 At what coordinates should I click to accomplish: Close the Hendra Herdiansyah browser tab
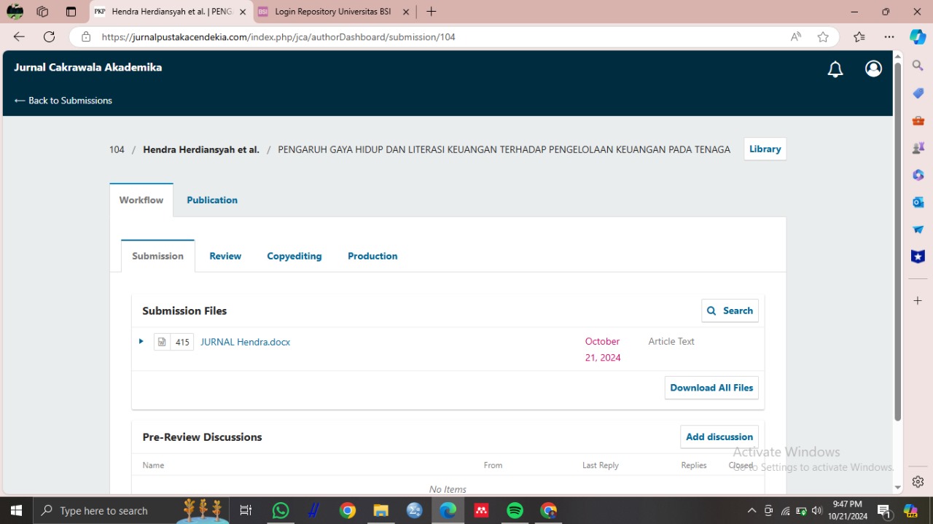(243, 12)
